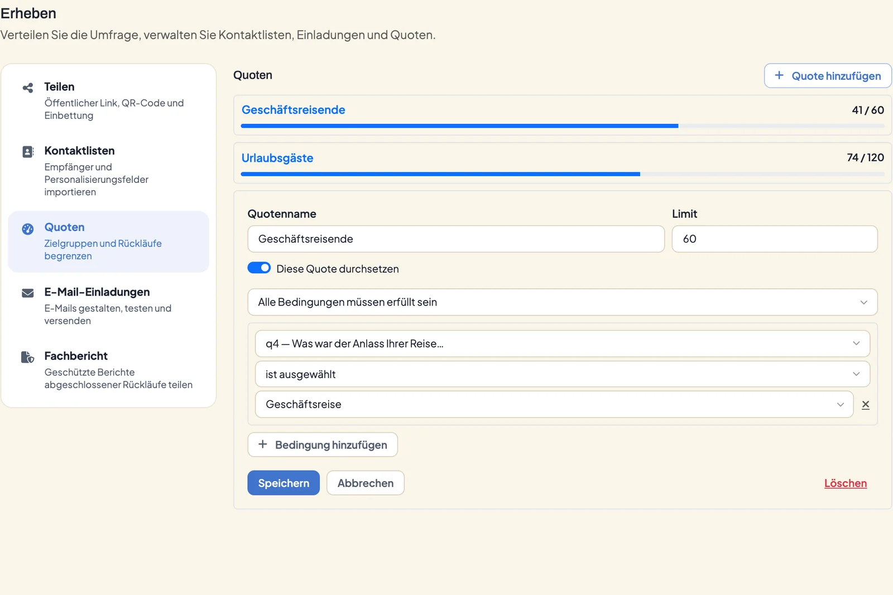Click the contact book icon beside Kontaktlisten

(x=27, y=152)
